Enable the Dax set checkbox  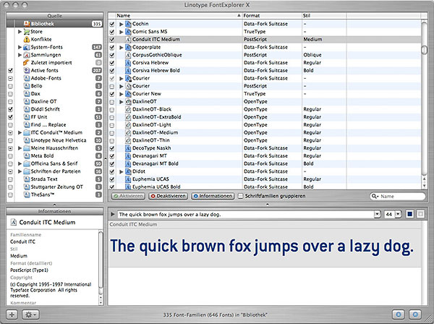(x=10, y=94)
